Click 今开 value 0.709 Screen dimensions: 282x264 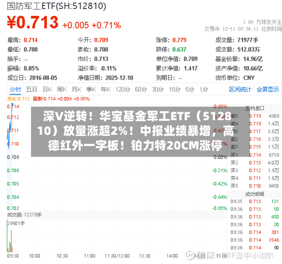tap(101, 40)
